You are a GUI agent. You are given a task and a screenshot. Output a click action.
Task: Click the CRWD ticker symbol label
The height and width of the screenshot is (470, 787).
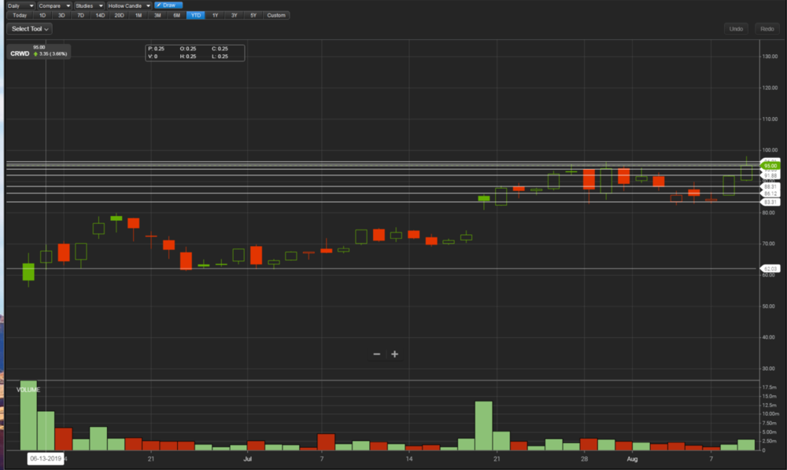pos(20,54)
